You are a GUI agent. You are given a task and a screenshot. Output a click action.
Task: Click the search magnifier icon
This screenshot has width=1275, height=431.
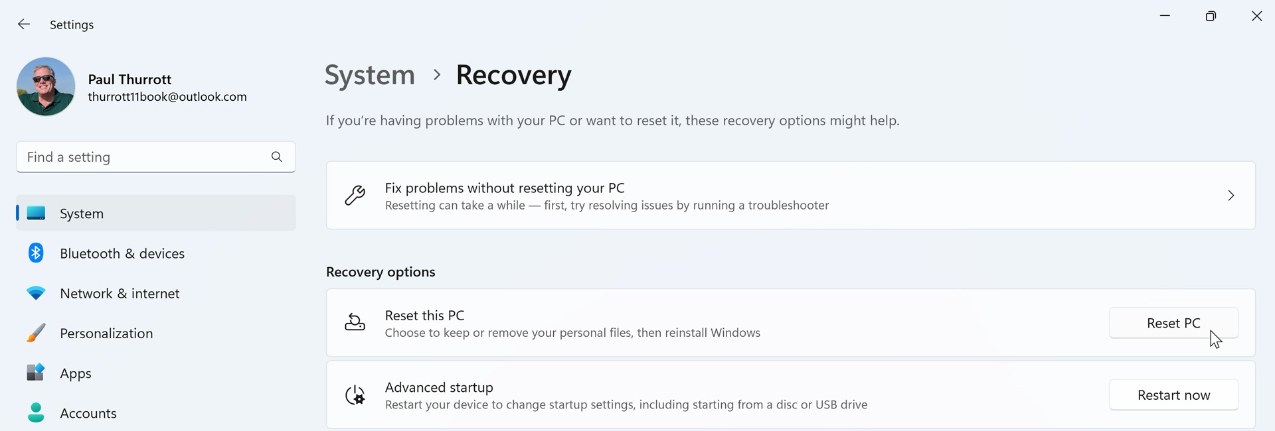tap(277, 157)
